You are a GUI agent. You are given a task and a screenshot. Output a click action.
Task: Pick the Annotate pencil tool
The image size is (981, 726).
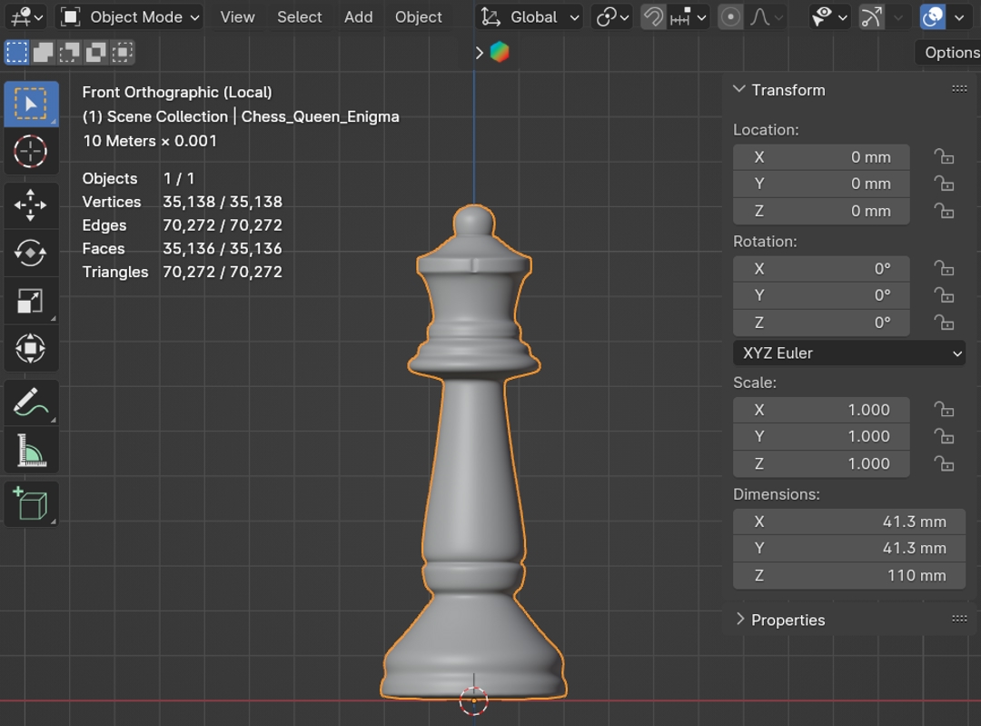(x=31, y=403)
